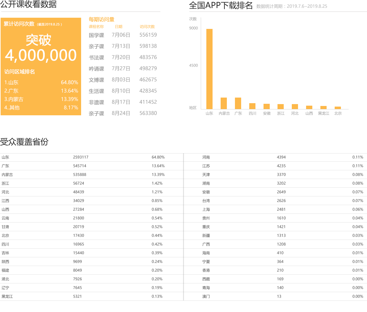Select the 广东 bar in the bar chart
Viewport: 367px width, 312px height.
click(238, 103)
